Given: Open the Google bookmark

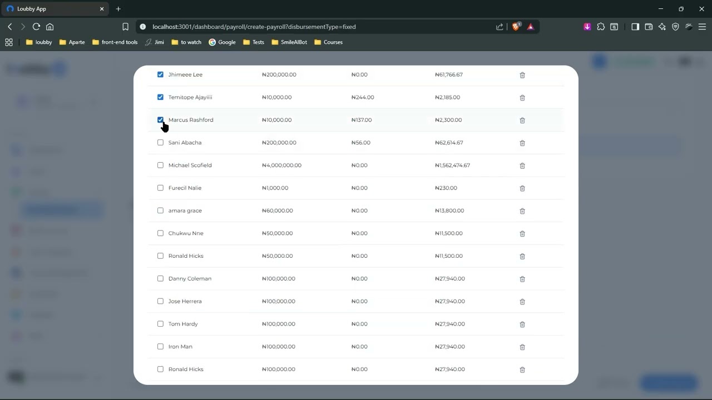Looking at the screenshot, I should (222, 42).
